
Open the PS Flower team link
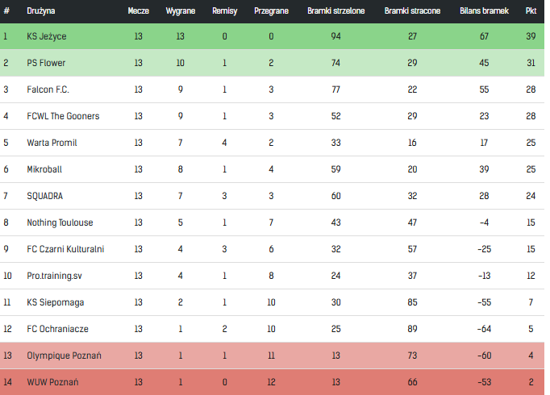[x=46, y=63]
